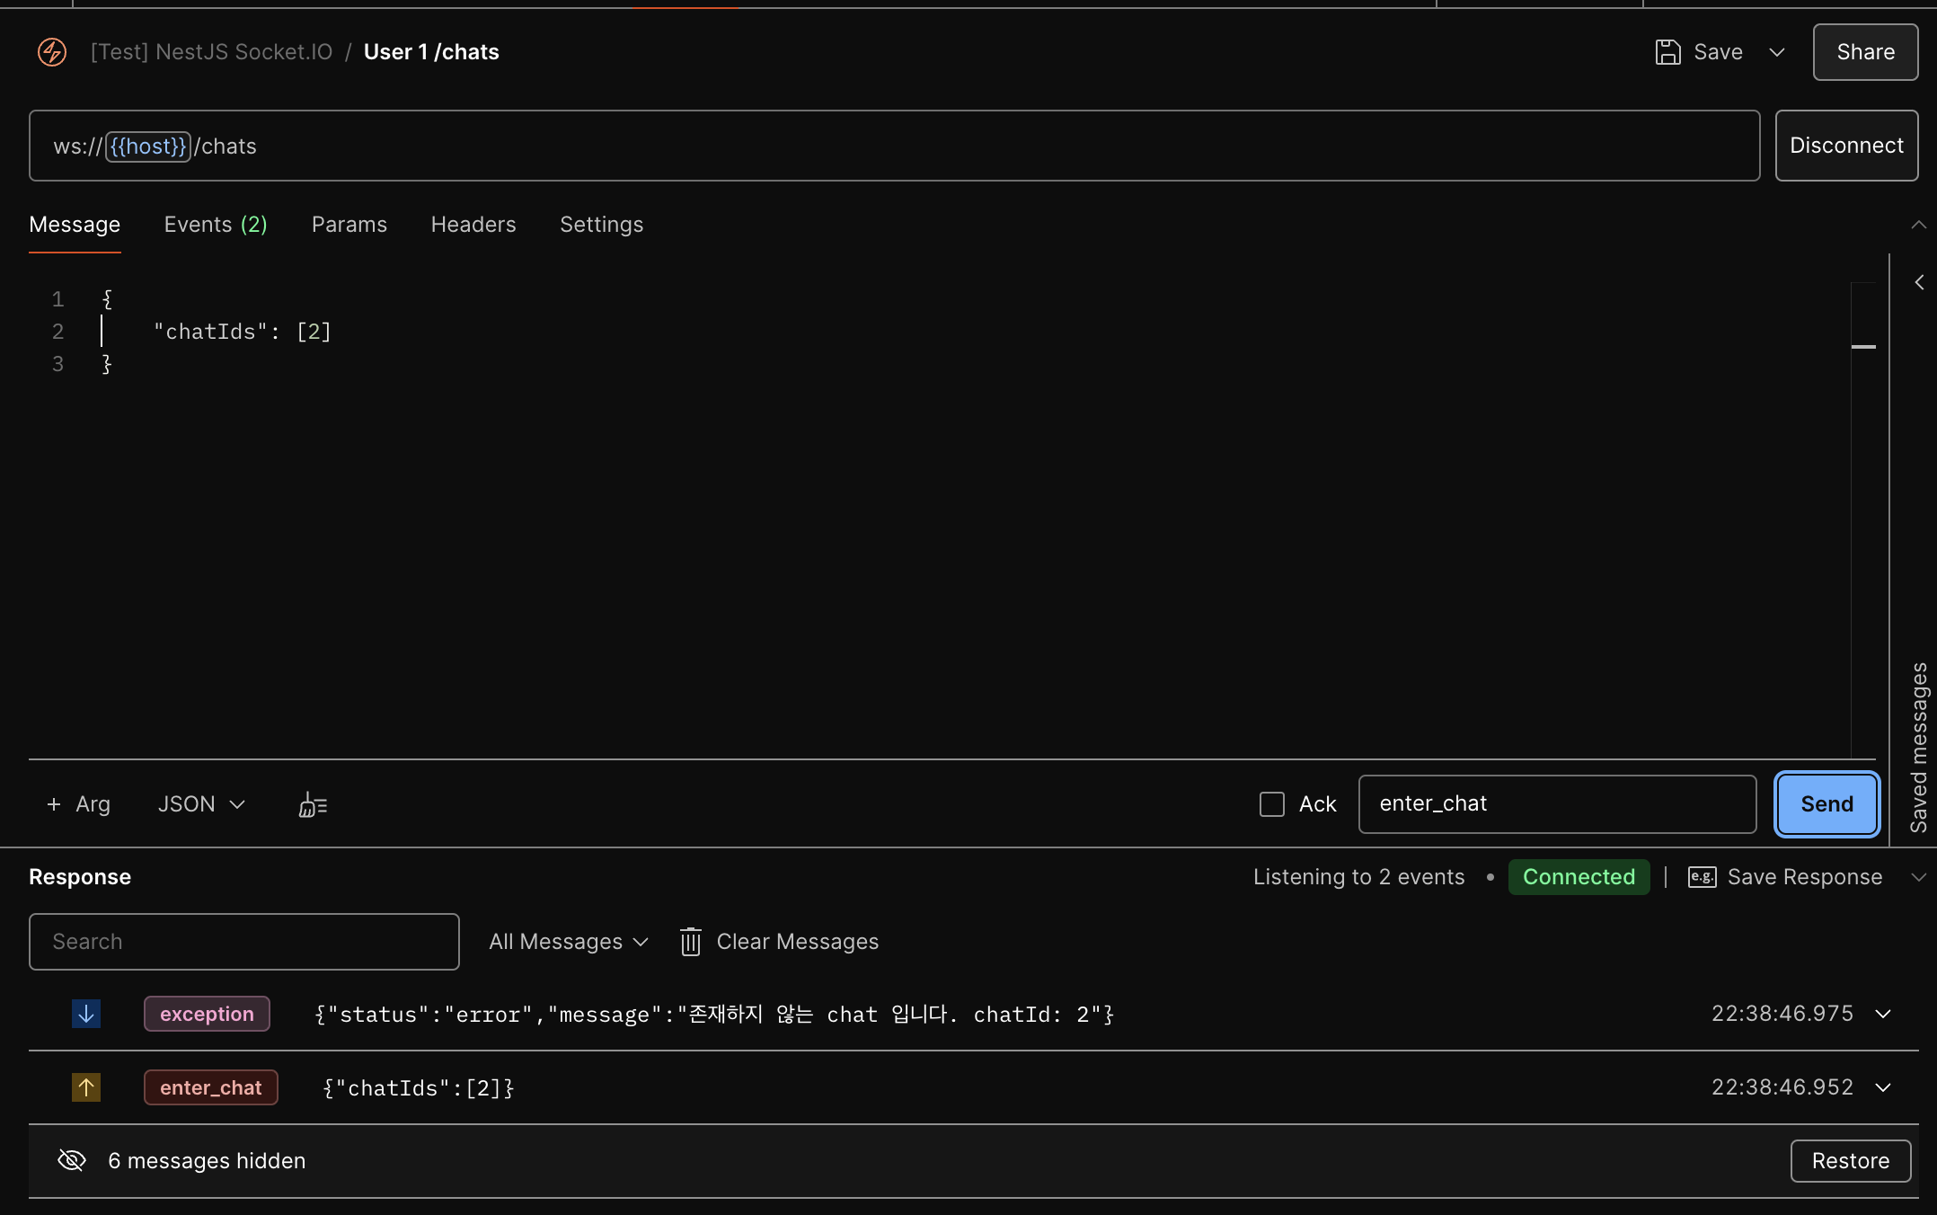This screenshot has height=1215, width=1937.
Task: Expand the exception message row chevron
Action: [1883, 1014]
